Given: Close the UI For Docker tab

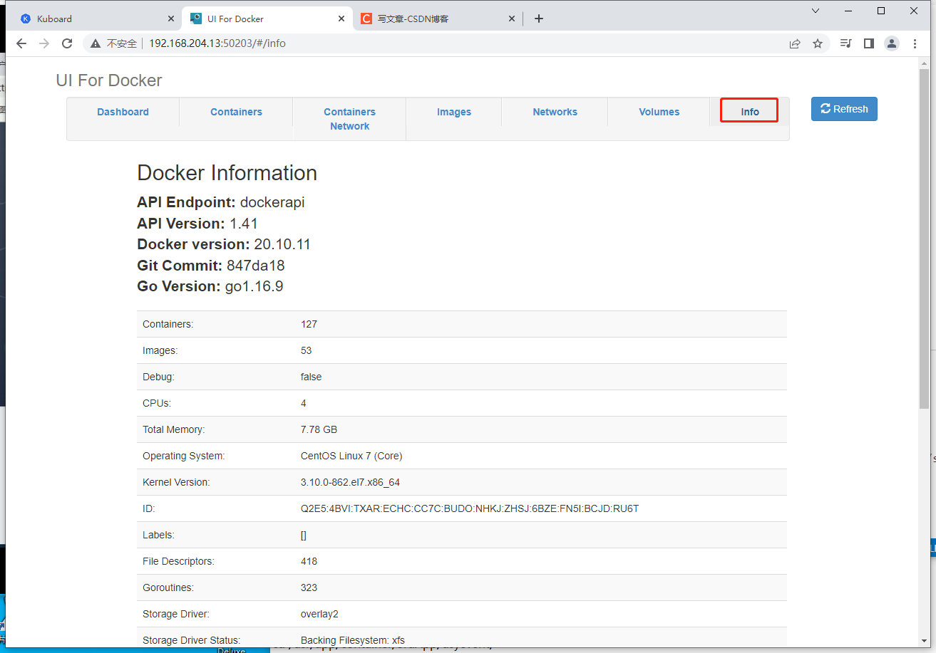Looking at the screenshot, I should coord(341,19).
